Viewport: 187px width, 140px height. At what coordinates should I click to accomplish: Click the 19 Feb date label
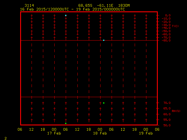[146, 133]
